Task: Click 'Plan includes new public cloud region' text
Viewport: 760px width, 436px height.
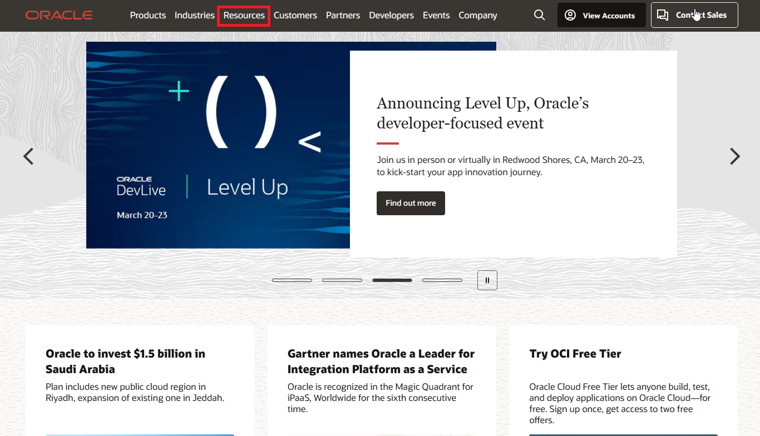Action: 135,392
